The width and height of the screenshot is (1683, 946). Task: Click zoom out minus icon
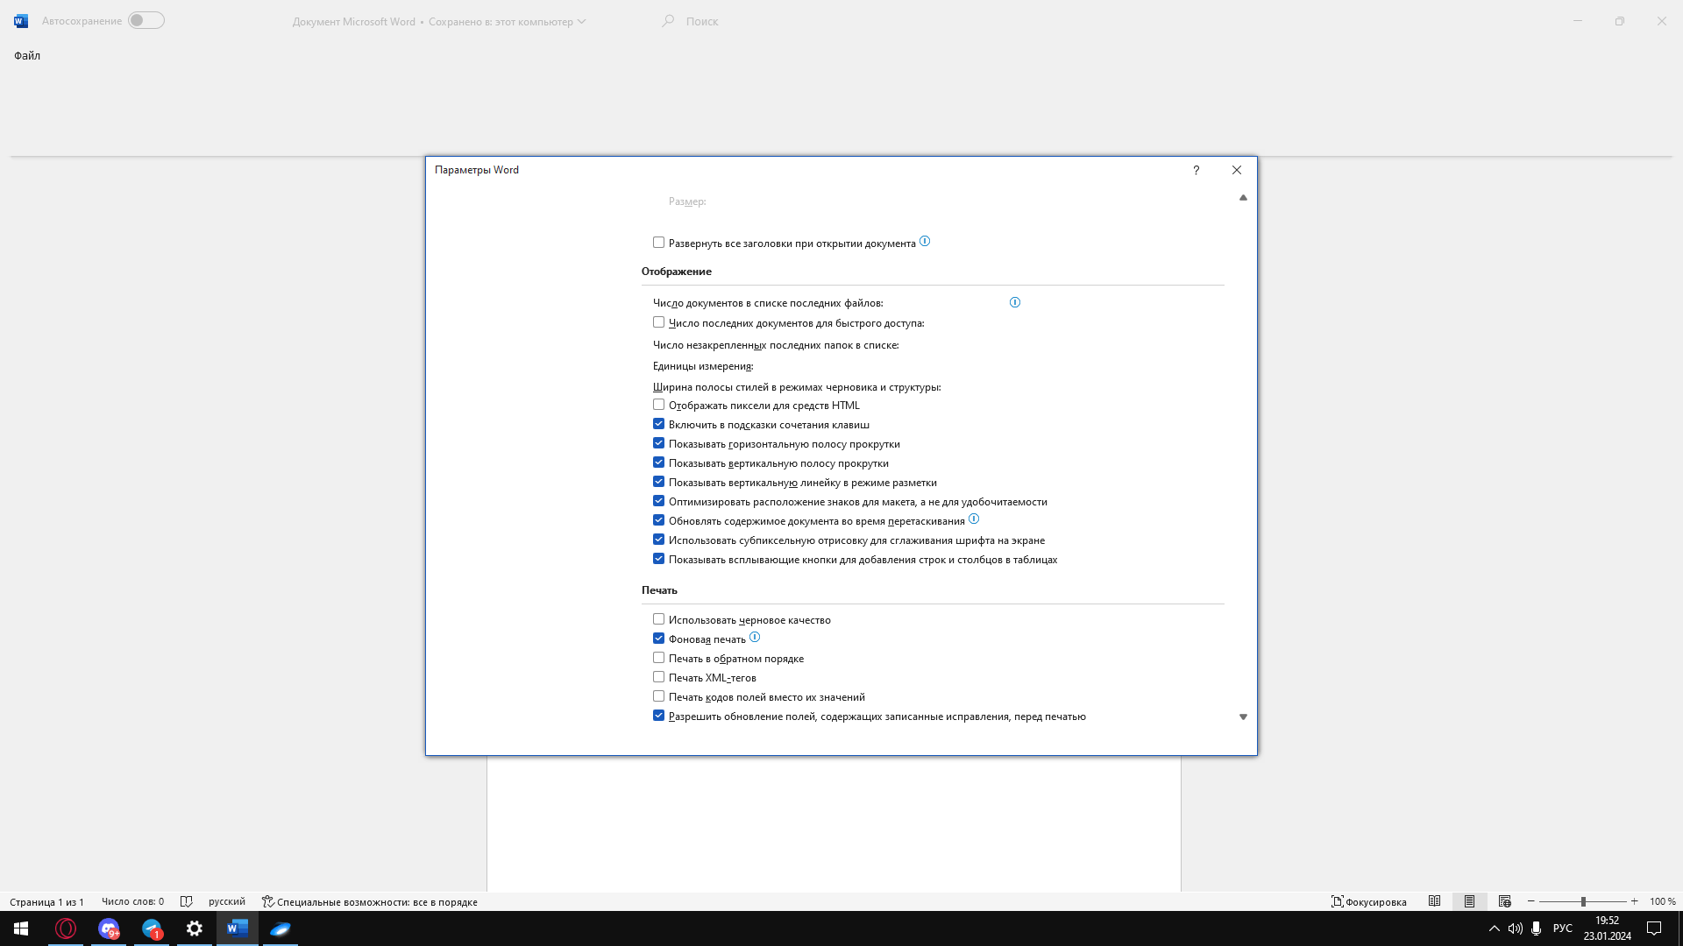(1531, 901)
